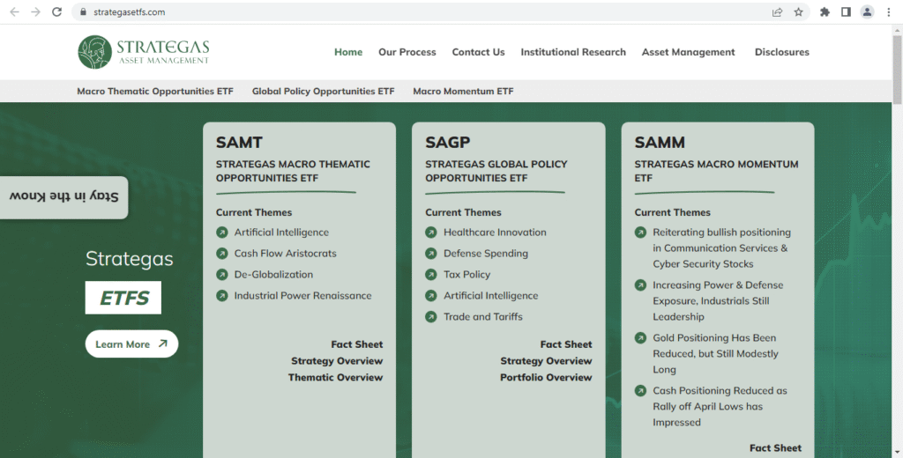Bookmark page with star icon
The width and height of the screenshot is (903, 458).
798,12
